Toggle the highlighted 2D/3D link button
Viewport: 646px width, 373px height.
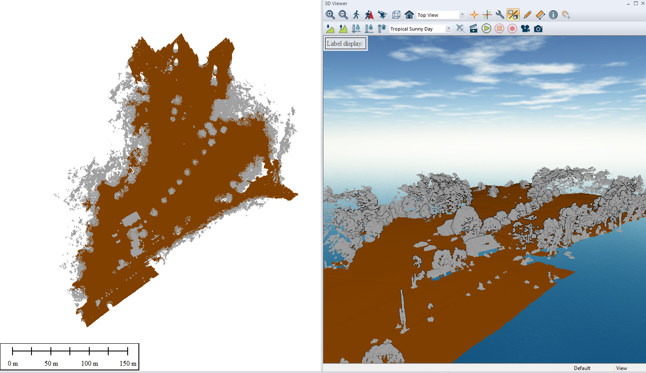click(513, 15)
